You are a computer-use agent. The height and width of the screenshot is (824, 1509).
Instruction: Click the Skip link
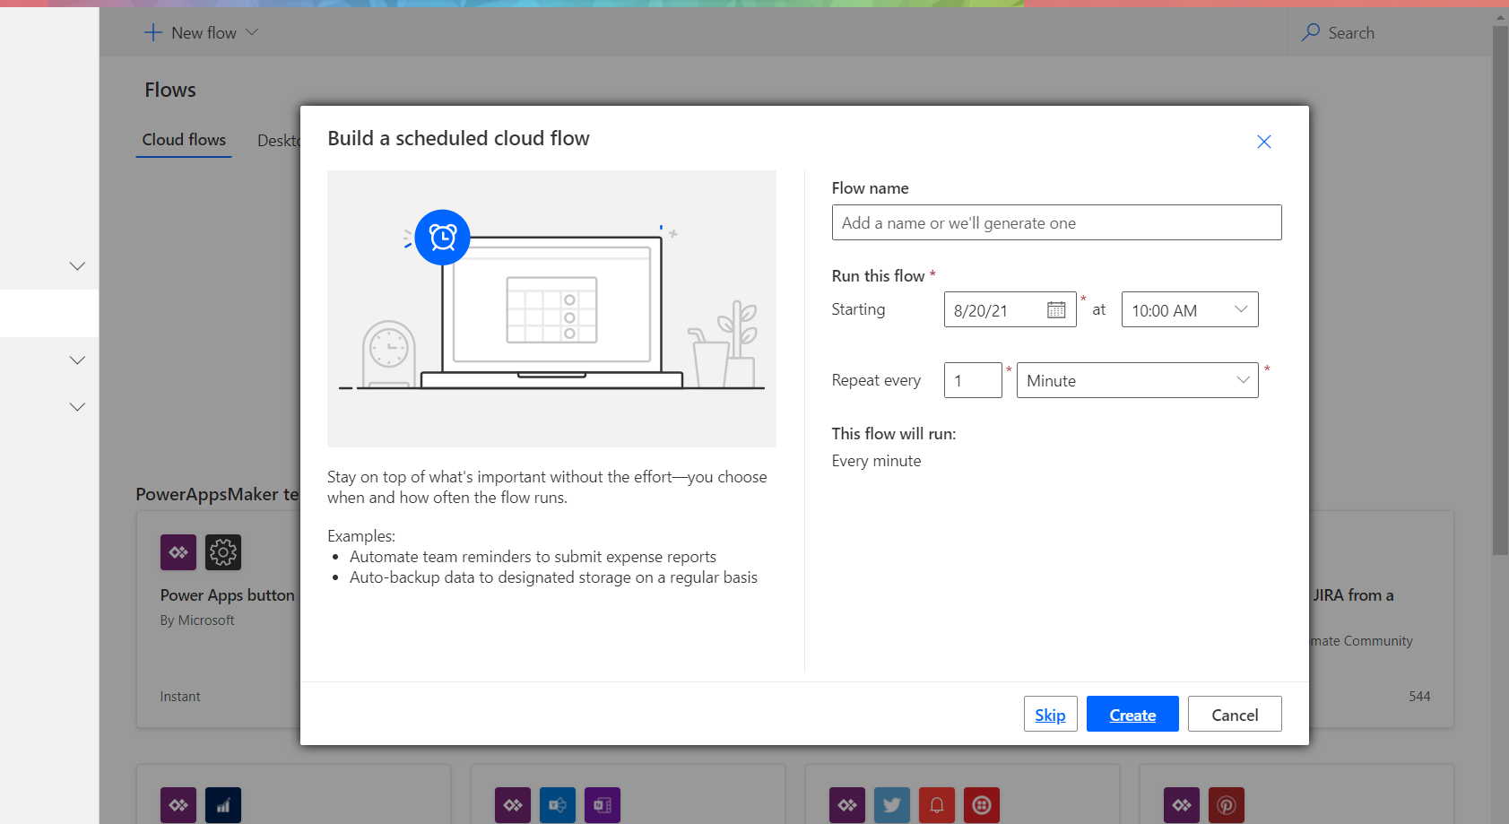click(1050, 715)
